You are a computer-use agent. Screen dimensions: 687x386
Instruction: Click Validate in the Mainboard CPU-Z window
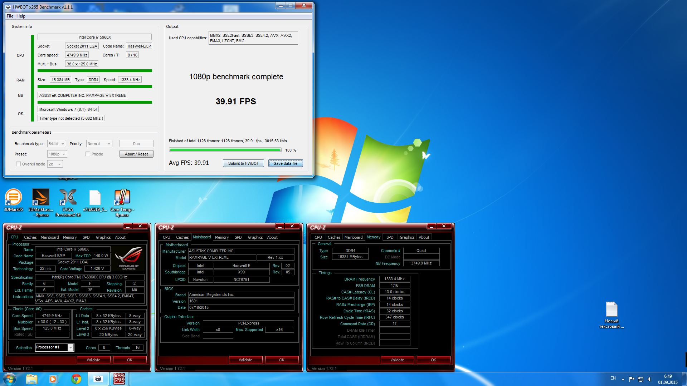point(245,360)
